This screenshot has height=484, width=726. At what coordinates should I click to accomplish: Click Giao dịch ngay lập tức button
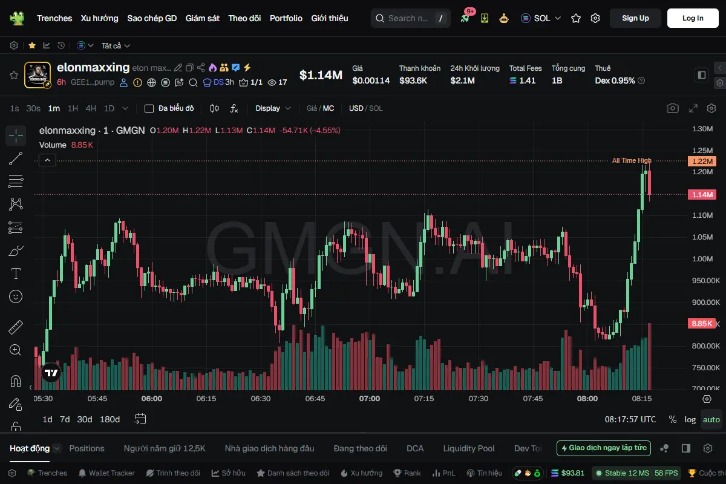(604, 448)
